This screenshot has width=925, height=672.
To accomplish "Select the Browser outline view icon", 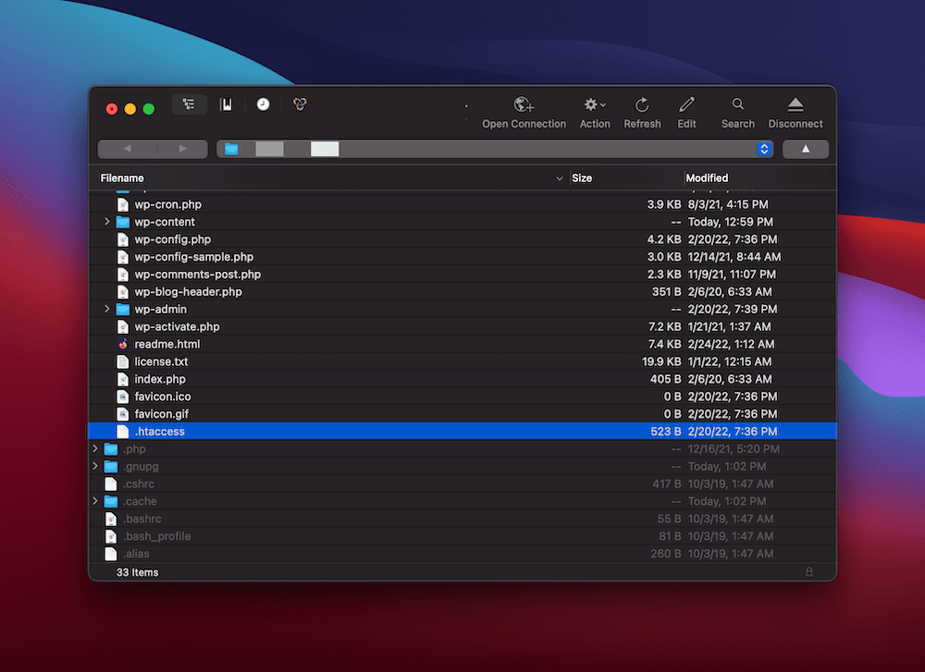I will pos(189,105).
